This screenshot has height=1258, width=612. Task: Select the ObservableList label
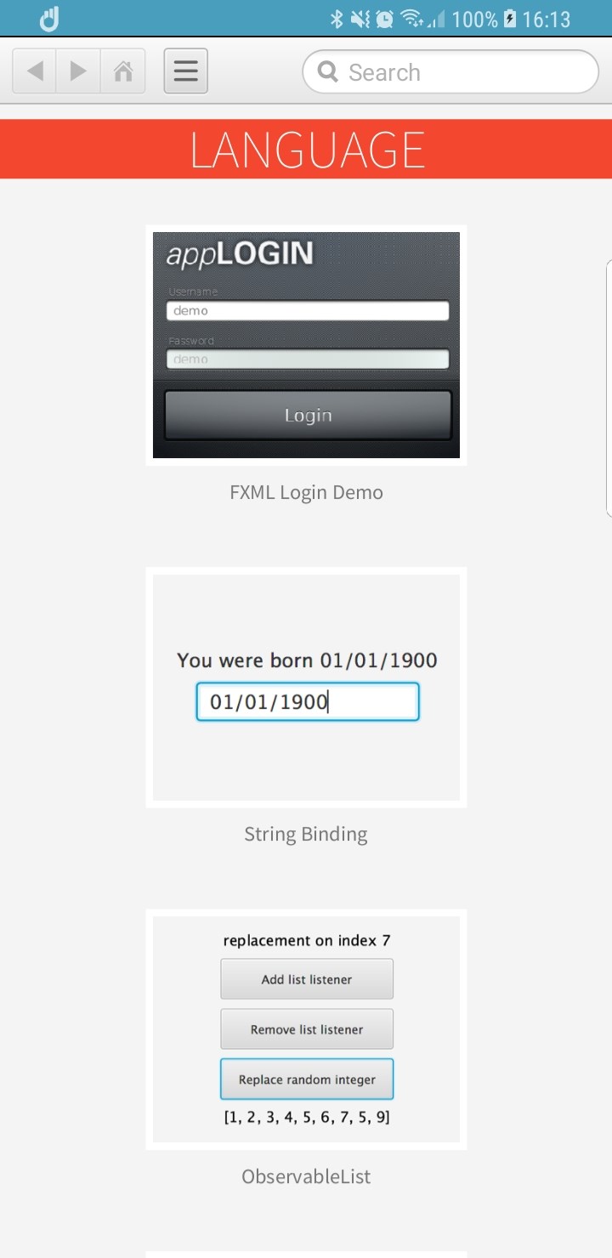306,1176
